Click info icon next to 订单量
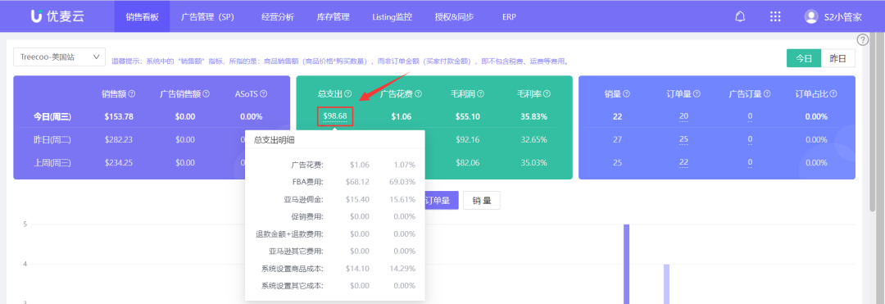This screenshot has width=885, height=304. pyautogui.click(x=697, y=94)
